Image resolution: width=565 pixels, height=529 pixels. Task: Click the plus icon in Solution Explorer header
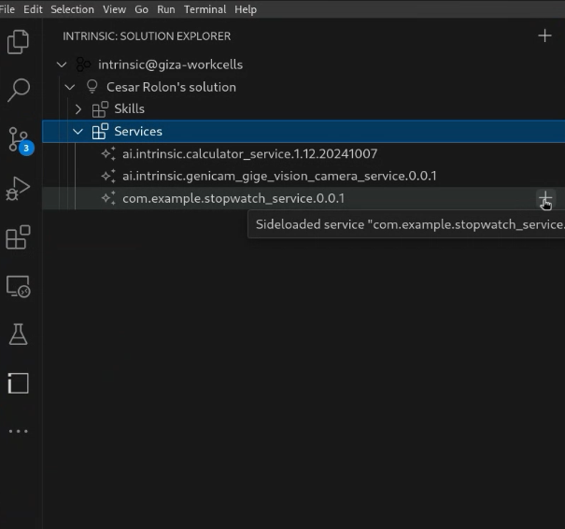pos(544,36)
